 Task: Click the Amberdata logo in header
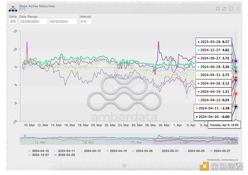pyautogui.click(x=12, y=8)
